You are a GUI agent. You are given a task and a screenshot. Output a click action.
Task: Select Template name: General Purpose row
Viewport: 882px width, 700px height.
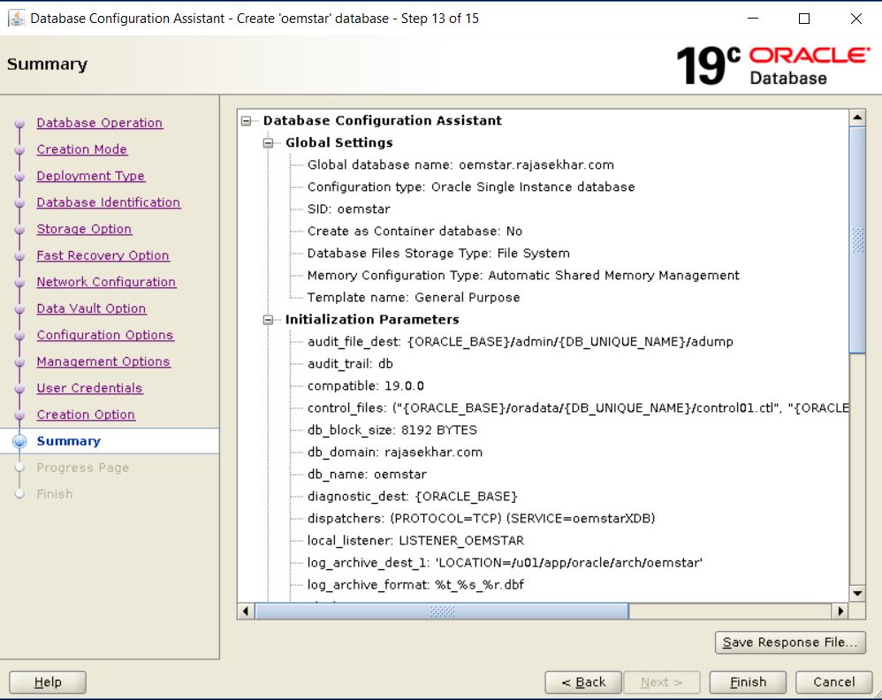click(414, 297)
